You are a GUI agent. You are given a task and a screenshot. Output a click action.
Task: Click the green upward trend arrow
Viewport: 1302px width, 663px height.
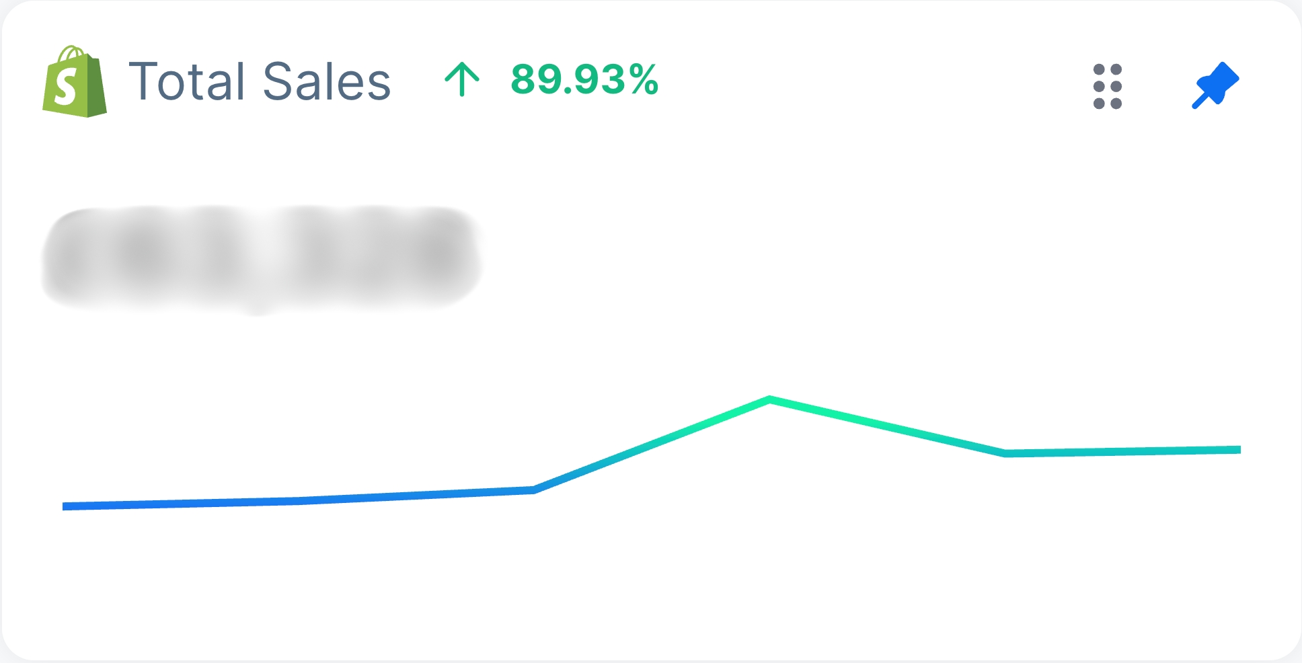(x=462, y=79)
